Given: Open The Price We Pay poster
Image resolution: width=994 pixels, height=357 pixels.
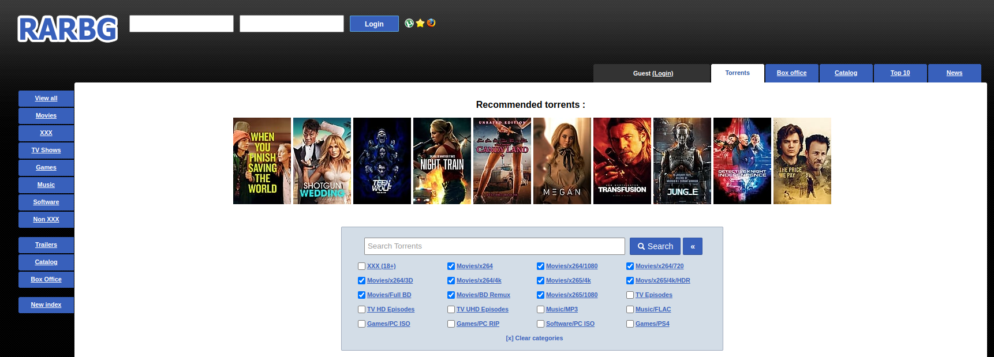Looking at the screenshot, I should click(x=802, y=161).
